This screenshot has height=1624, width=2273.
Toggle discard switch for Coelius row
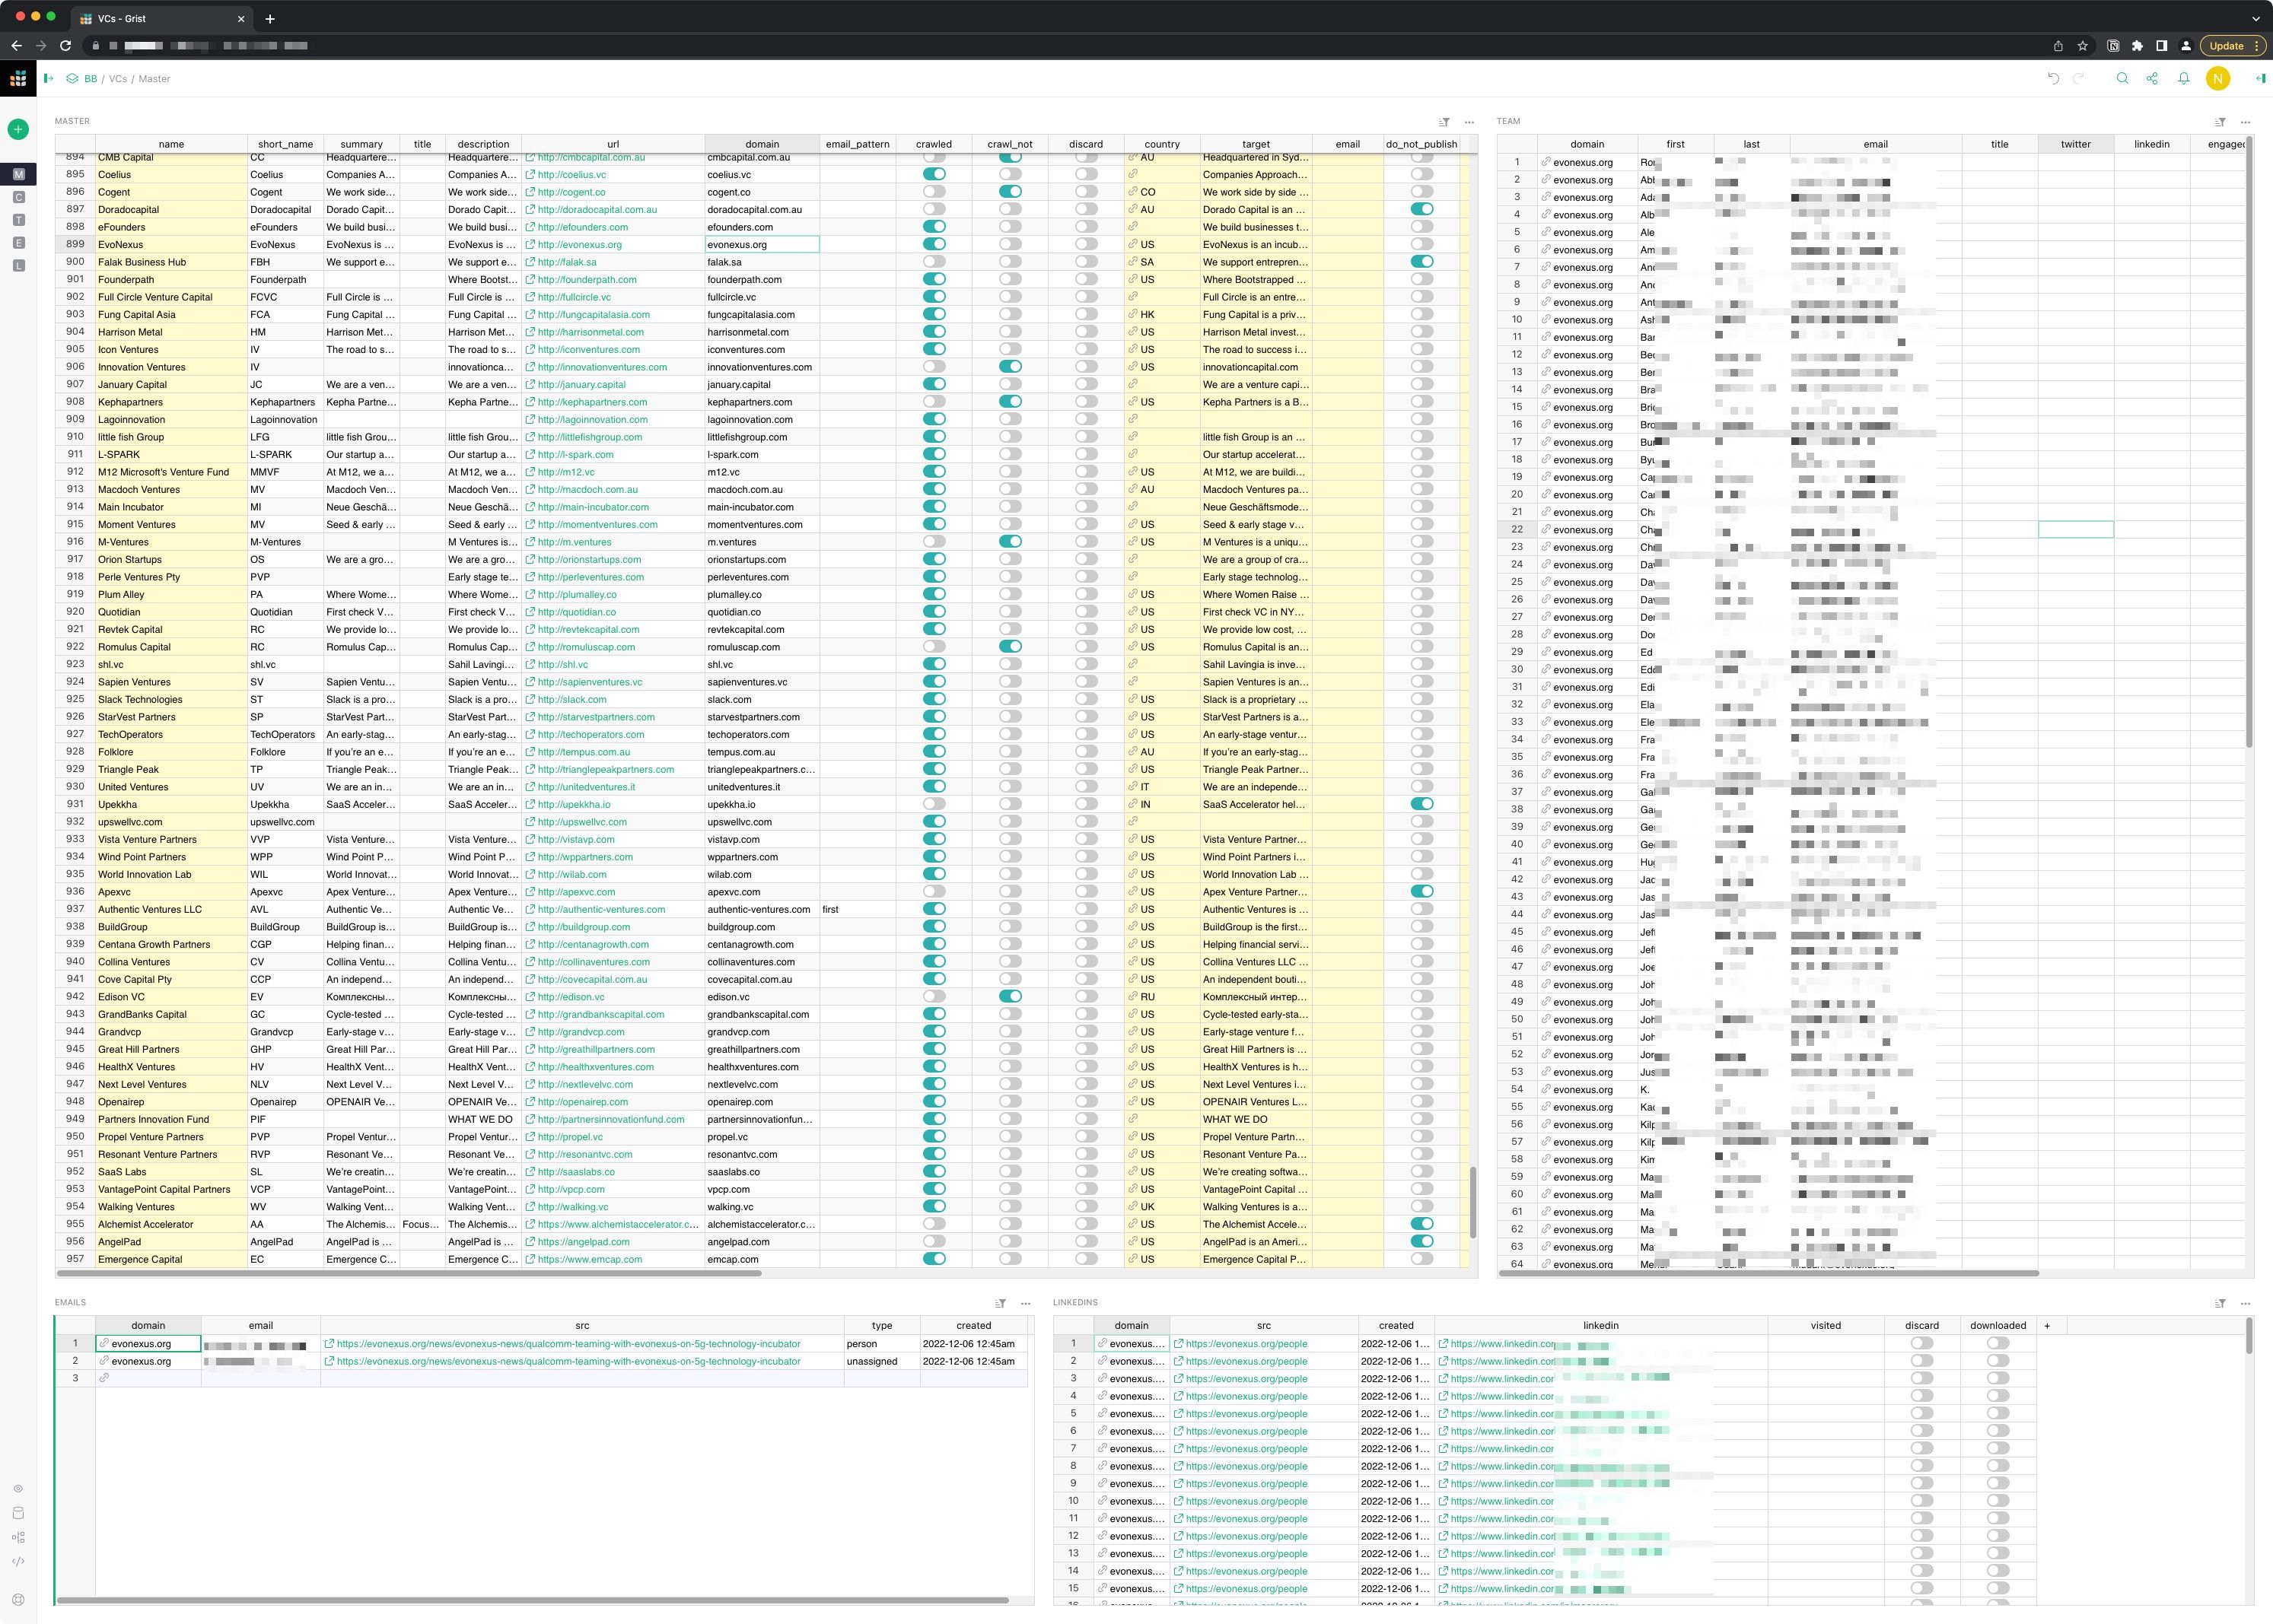pyautogui.click(x=1085, y=174)
